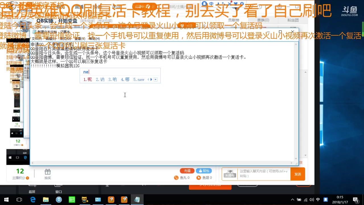Open the 背包 backpack button
364x205 pixels.
tap(204, 171)
